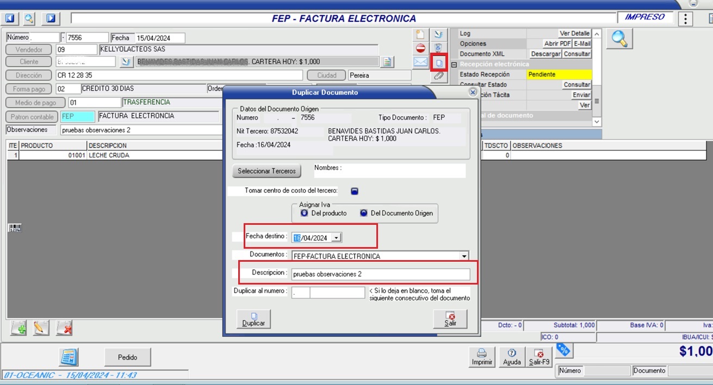Viewport: 713px width, 385px height.
Task: Collapse the Recepción electrónica section
Action: pyautogui.click(x=454, y=65)
